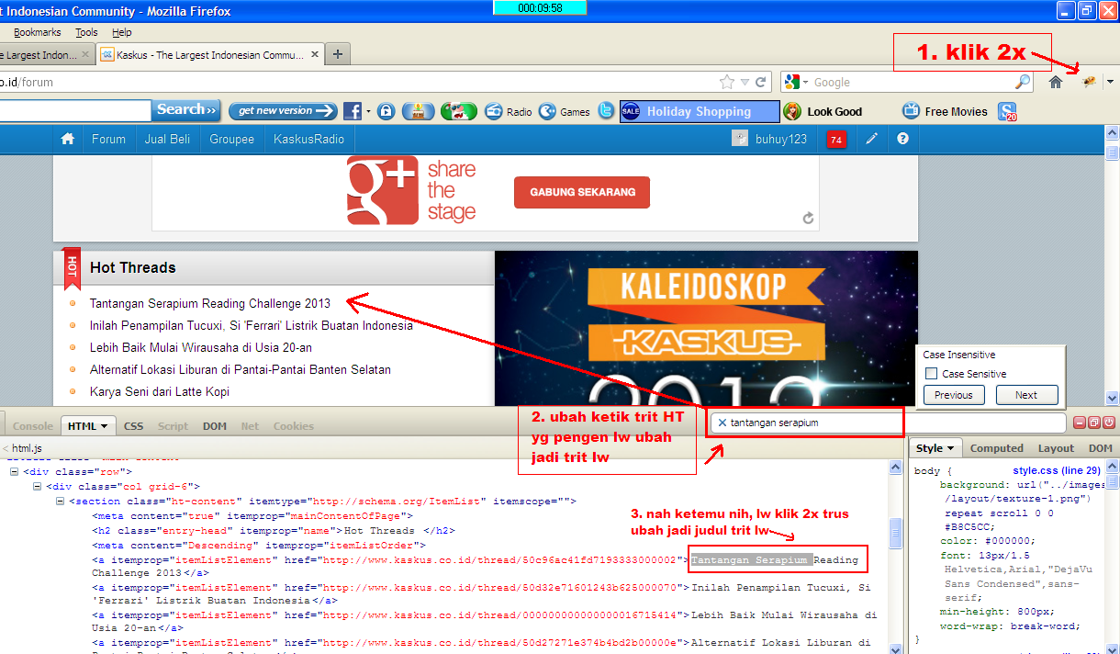This screenshot has height=654, width=1120.
Task: Open the Bookmarks menu
Action: click(38, 32)
